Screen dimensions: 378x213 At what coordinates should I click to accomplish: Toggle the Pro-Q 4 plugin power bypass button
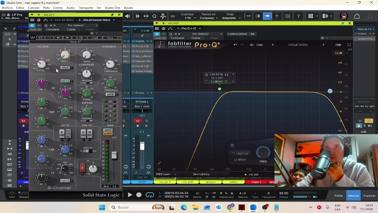(157, 34)
